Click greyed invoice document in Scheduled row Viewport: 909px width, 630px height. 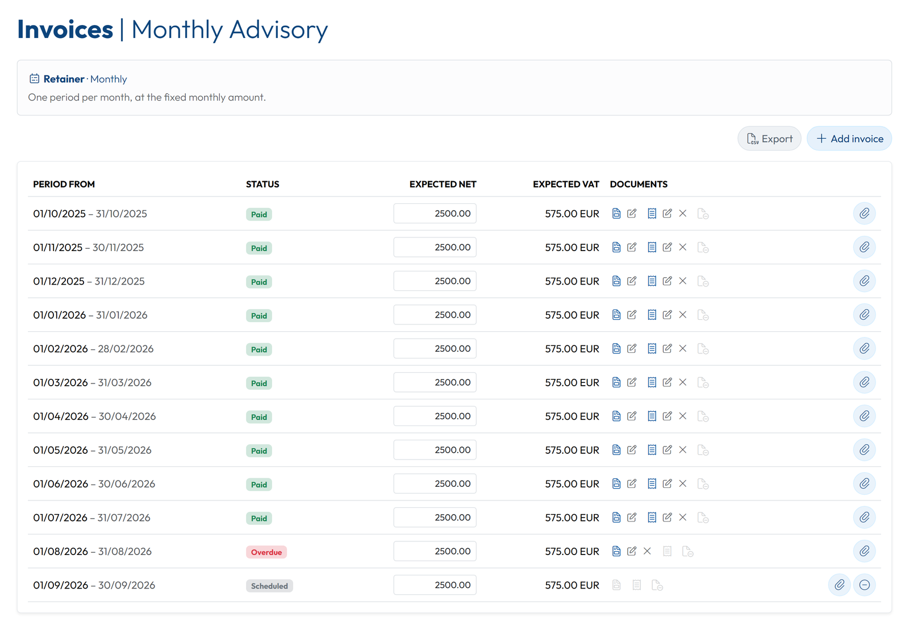point(616,585)
